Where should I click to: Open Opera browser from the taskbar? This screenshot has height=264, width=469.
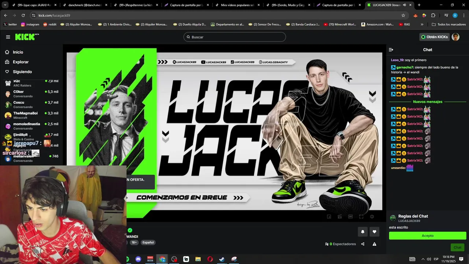(x=210, y=259)
